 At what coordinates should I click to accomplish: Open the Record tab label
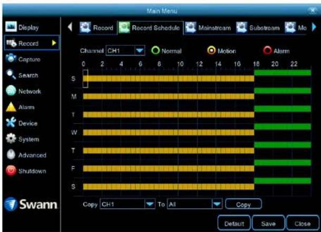[x=103, y=28]
